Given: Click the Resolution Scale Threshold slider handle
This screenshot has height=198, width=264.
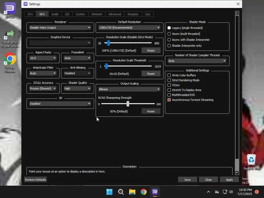Looking at the screenshot, I should tap(106, 66).
